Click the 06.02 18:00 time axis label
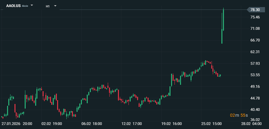 click(92, 124)
